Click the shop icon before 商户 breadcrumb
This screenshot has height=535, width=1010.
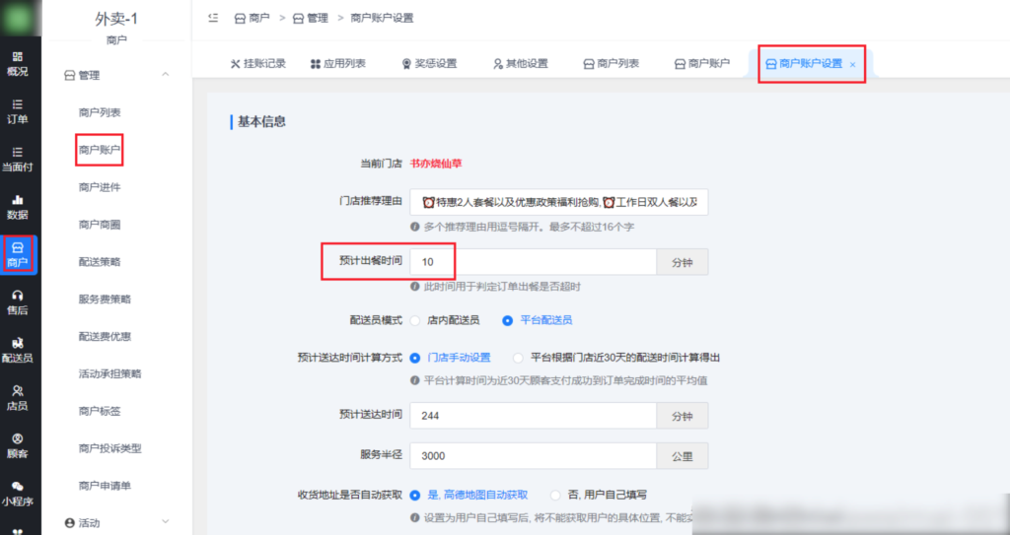240,19
